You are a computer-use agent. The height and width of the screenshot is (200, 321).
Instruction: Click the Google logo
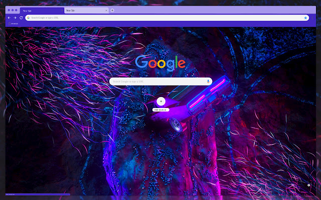(160, 63)
